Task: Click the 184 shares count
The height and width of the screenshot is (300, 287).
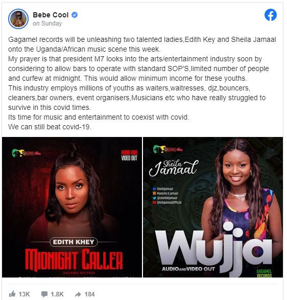Action: pos(89,294)
